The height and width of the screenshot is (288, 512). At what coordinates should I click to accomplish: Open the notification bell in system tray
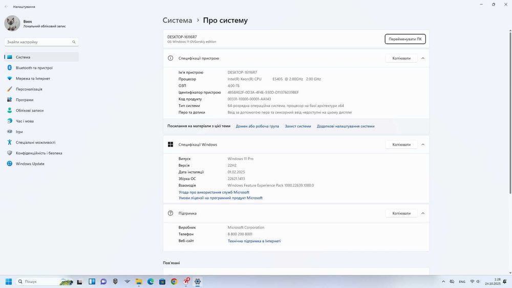coord(505,281)
